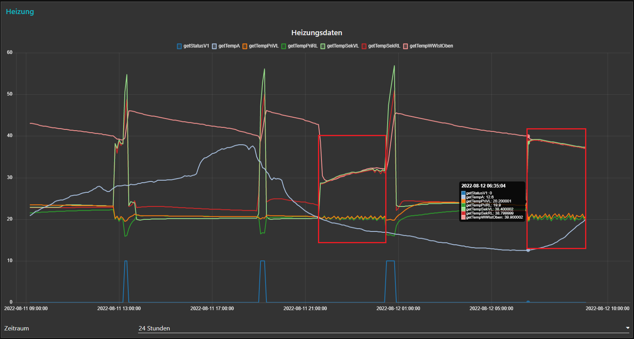Click y-axis value 10
This screenshot has width=634, height=339.
[x=10, y=260]
